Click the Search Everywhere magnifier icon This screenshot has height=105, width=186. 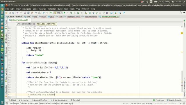coord(181,13)
